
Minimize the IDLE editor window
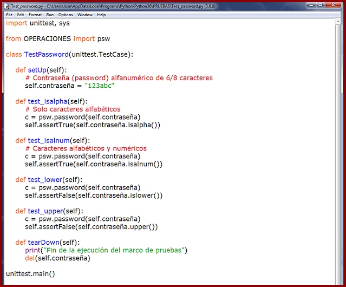(311, 5)
